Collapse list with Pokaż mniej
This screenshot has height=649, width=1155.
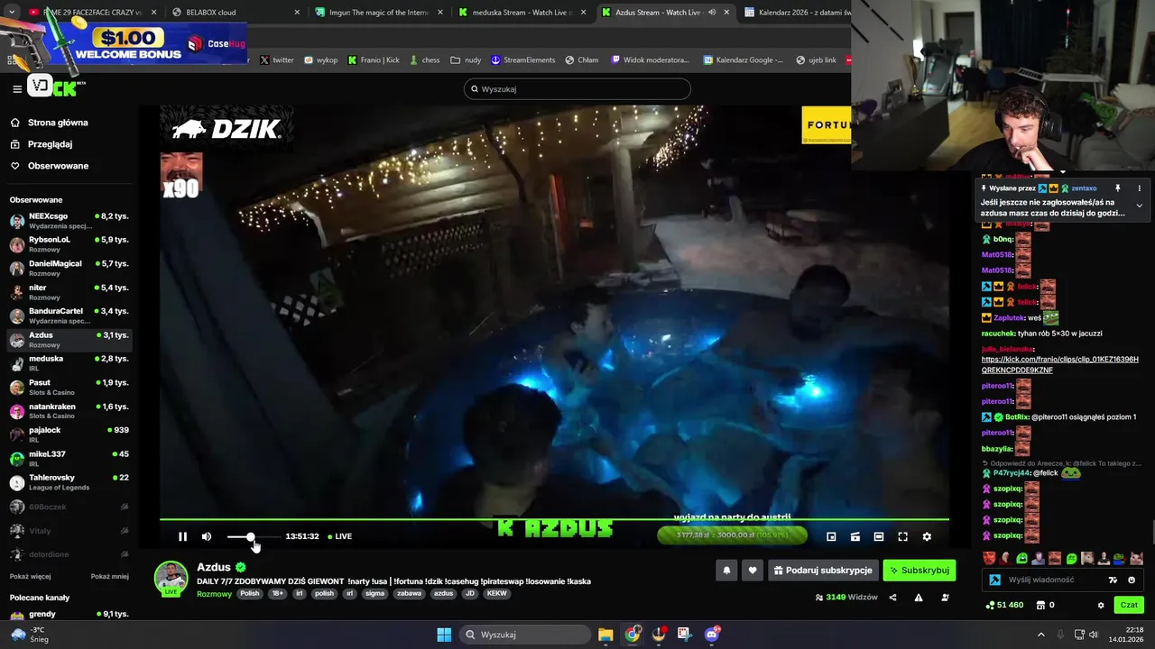point(109,576)
